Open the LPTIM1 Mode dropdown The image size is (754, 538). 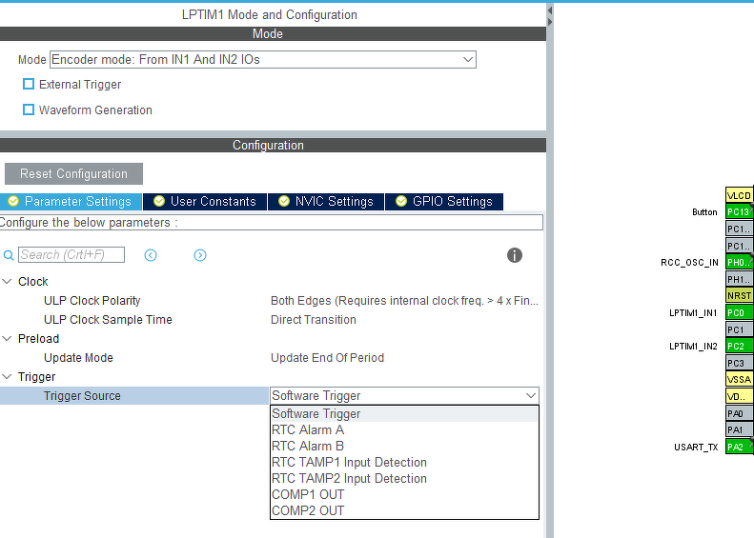tap(262, 60)
